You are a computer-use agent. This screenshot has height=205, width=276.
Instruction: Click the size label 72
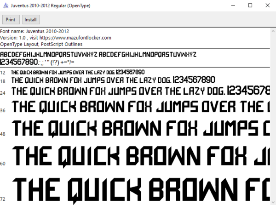[3, 199]
